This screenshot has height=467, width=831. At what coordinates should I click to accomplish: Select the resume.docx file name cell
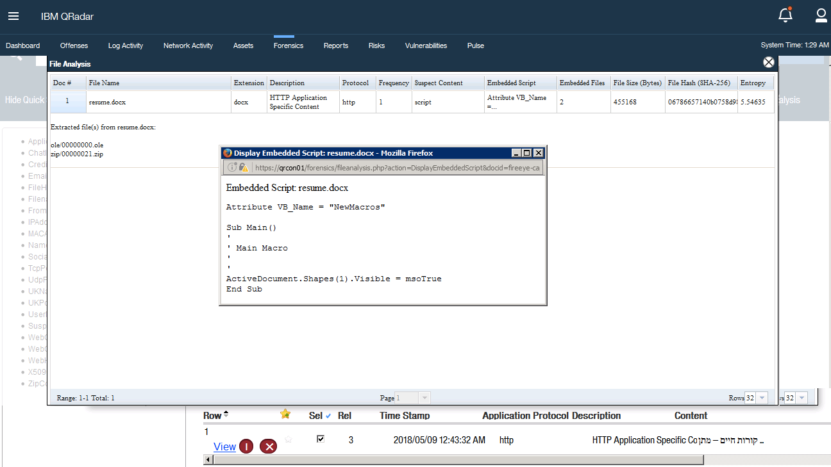[x=159, y=102]
